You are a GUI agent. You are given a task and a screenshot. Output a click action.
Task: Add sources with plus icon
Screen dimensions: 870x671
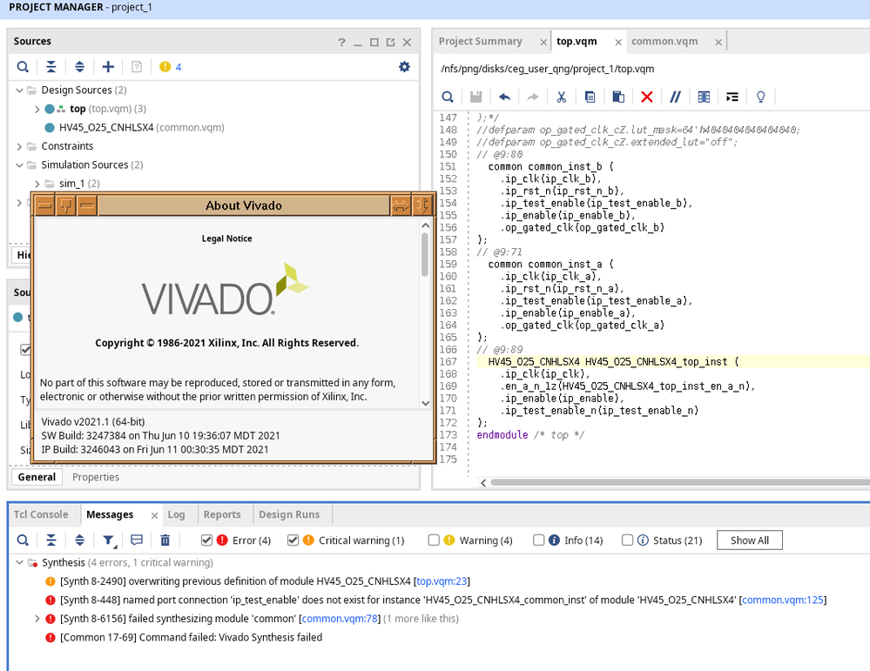[108, 66]
